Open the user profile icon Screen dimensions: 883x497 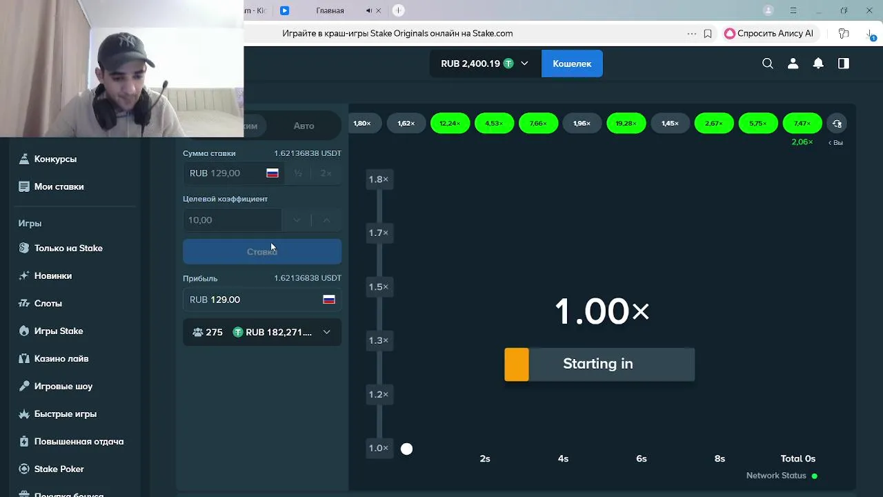793,64
